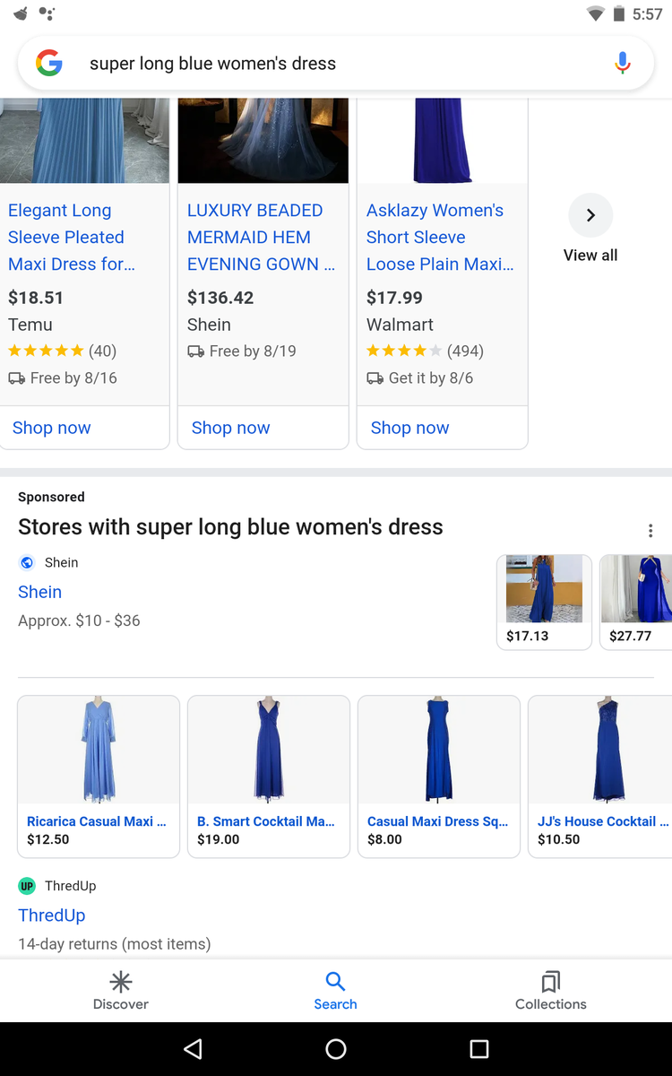
Task: Click Shop now under Walmart dress
Action: tap(410, 428)
